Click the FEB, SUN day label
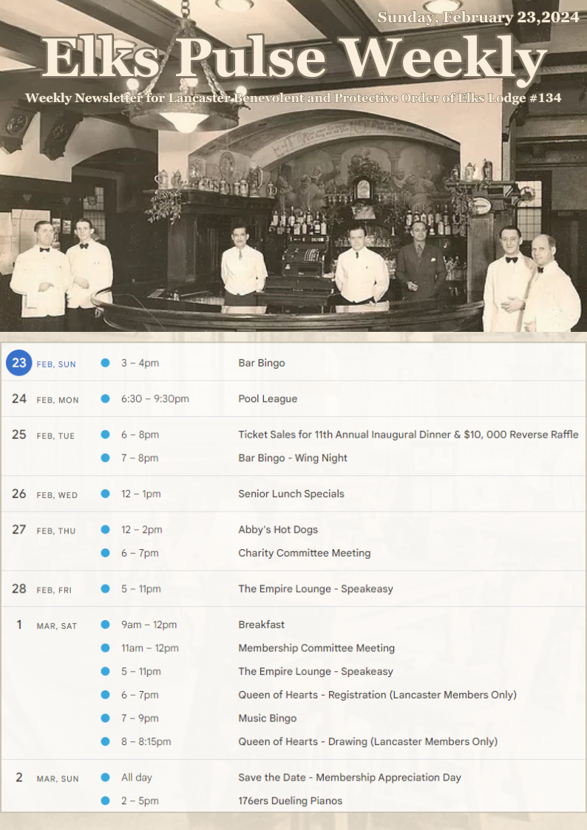The image size is (587, 830). click(x=56, y=364)
